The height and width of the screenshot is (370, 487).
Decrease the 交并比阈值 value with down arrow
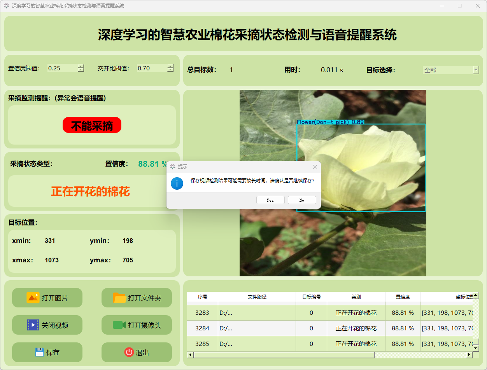(x=170, y=70)
